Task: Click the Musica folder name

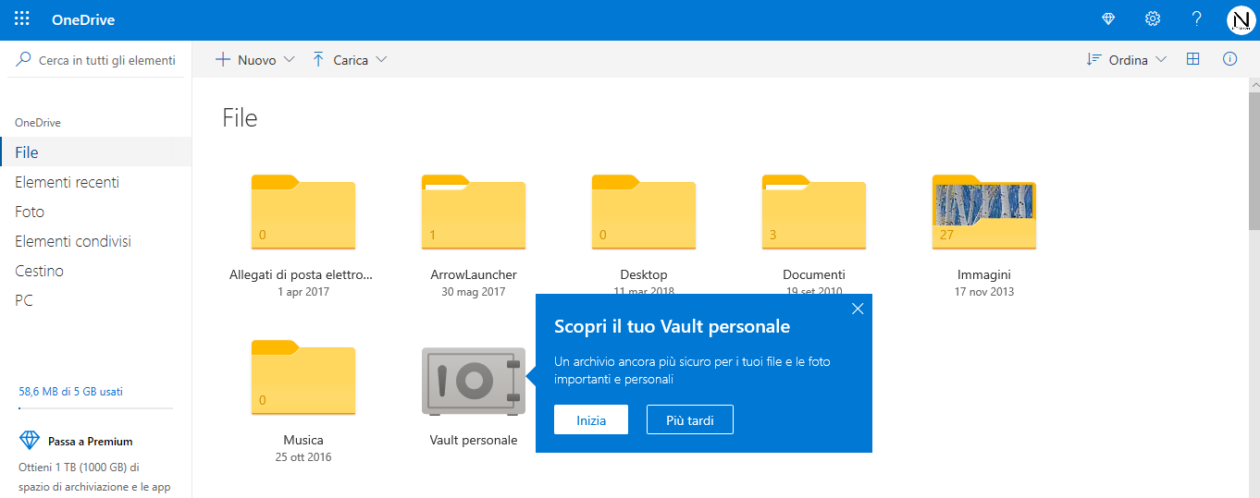Action: coord(303,440)
